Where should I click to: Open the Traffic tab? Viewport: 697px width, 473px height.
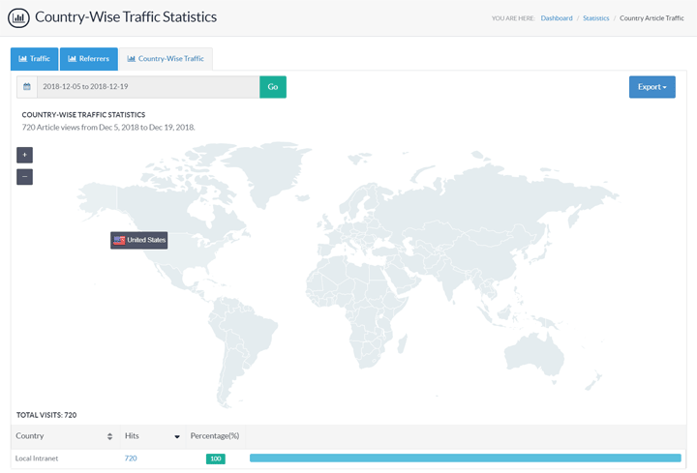point(34,59)
